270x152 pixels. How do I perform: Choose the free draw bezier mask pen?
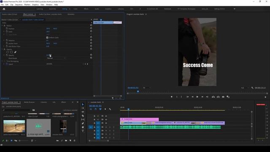pyautogui.click(x=15, y=52)
